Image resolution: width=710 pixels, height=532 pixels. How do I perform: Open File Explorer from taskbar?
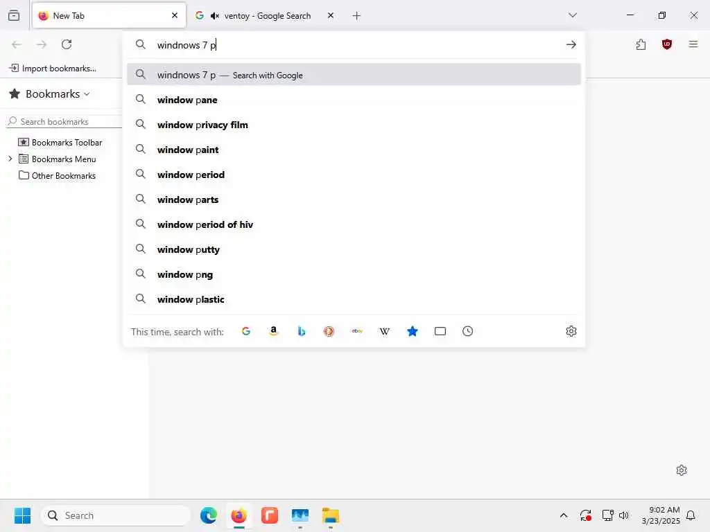(x=331, y=515)
